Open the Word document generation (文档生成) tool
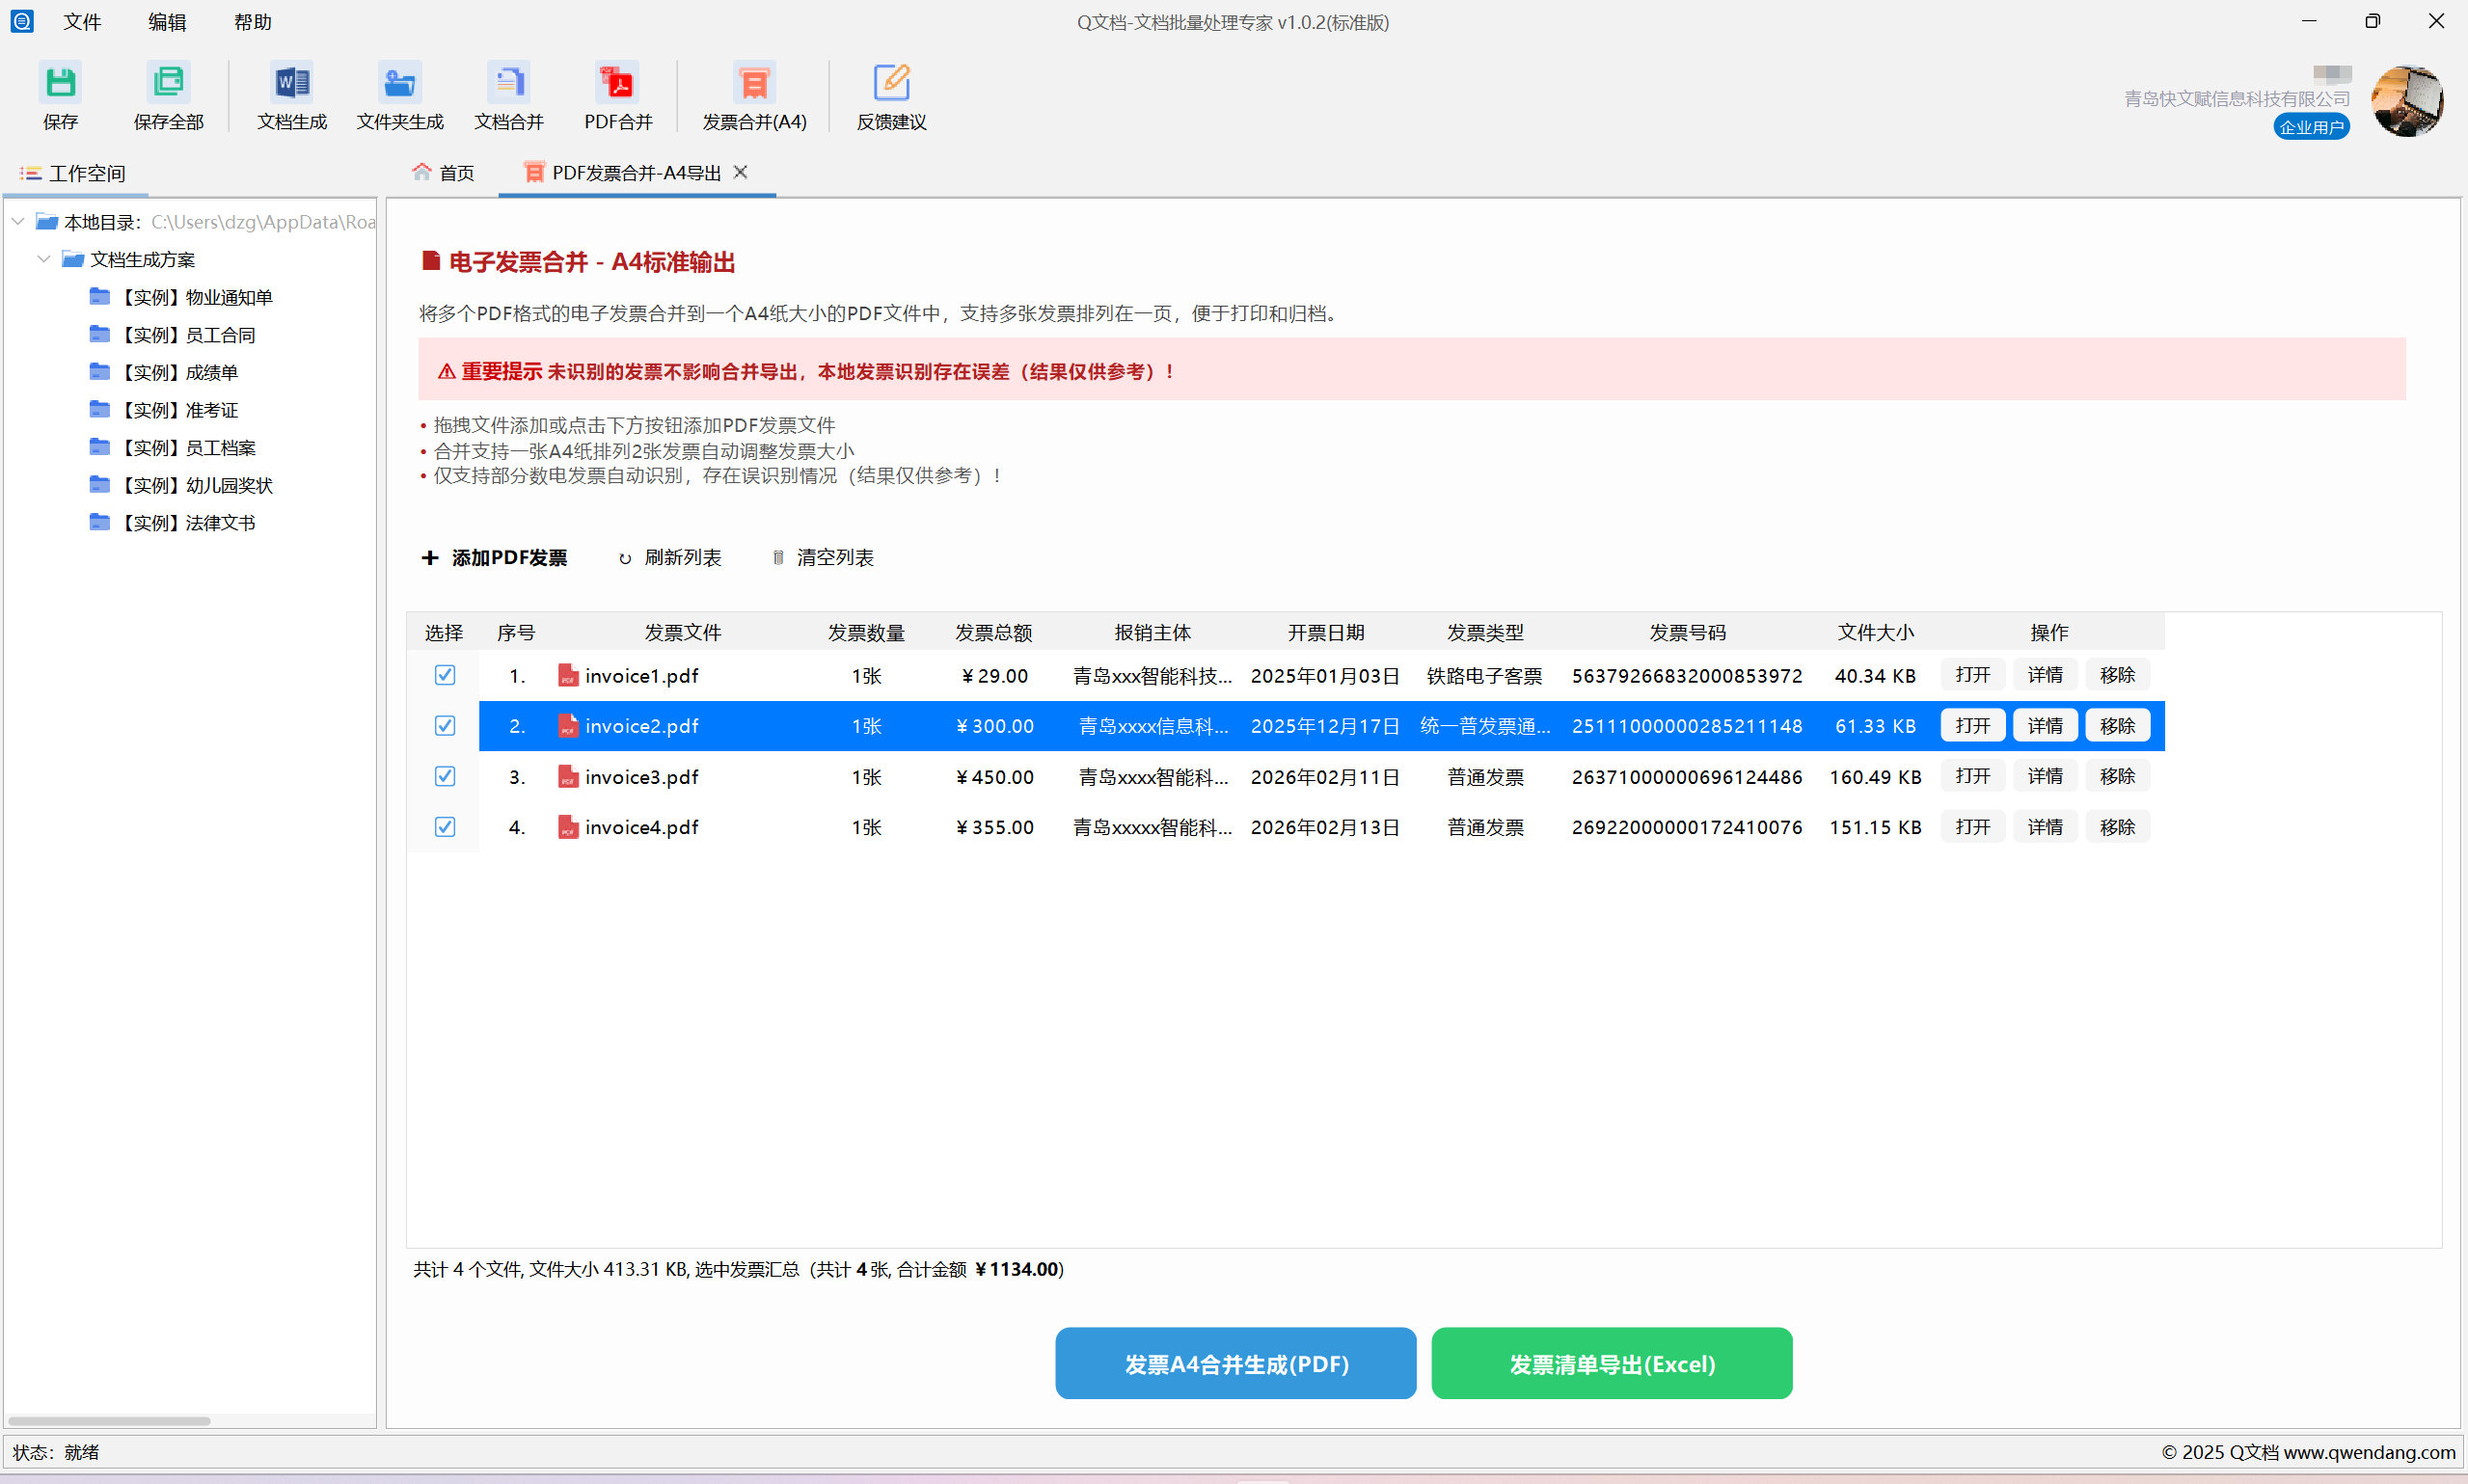Viewport: 2468px width, 1484px height. [291, 84]
